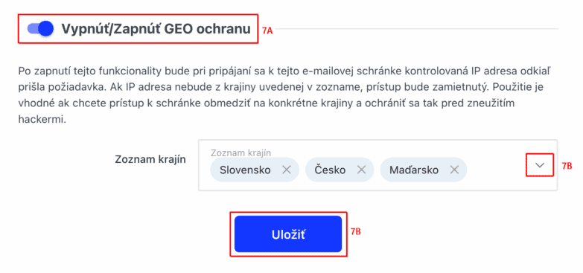Click the bold Zoznam krajín field label

150,159
